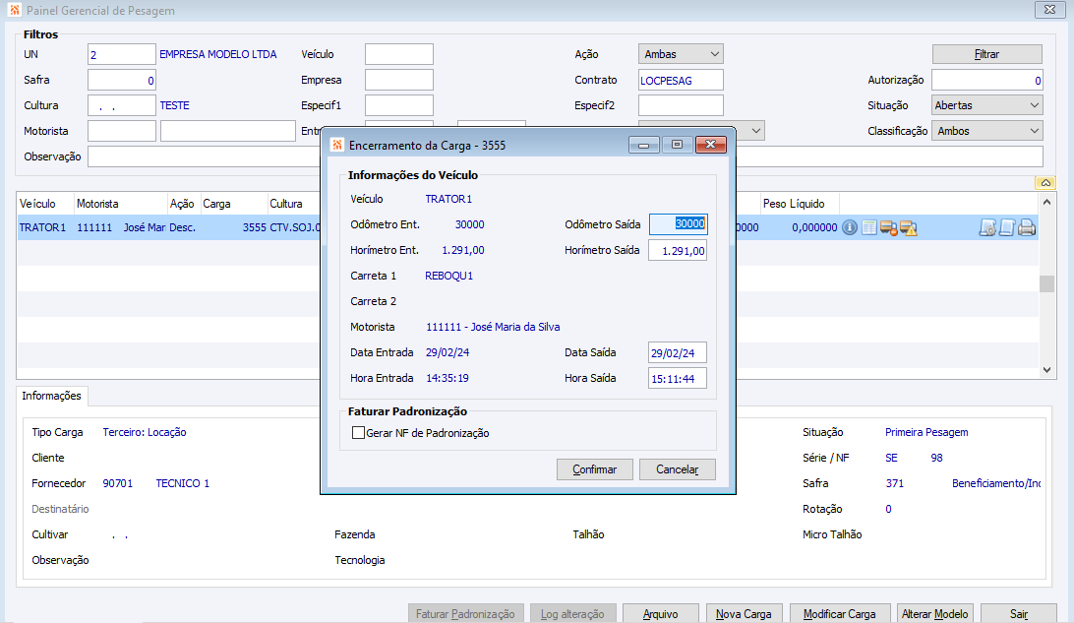This screenshot has width=1074, height=623.
Task: Click the blank scroll document icon
Action: [x=1007, y=227]
